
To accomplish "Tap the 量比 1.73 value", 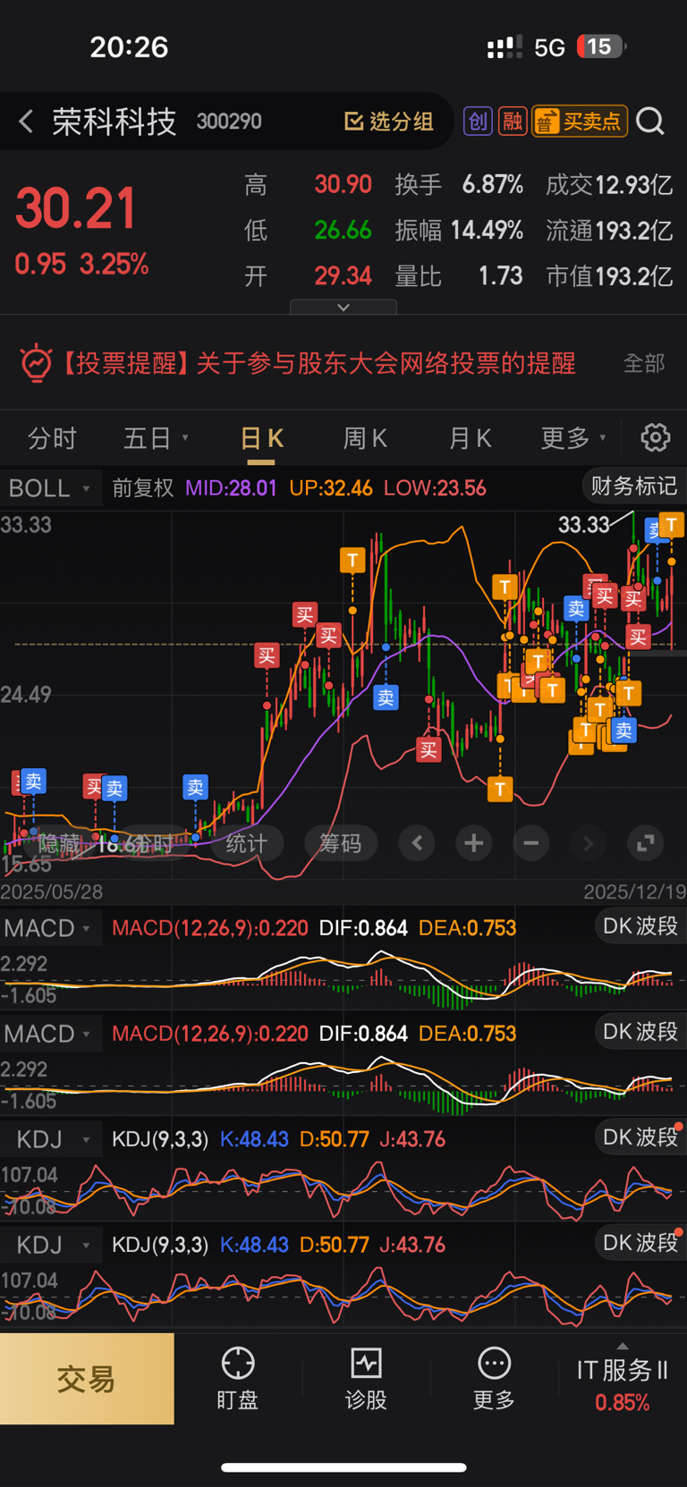I will [x=459, y=276].
